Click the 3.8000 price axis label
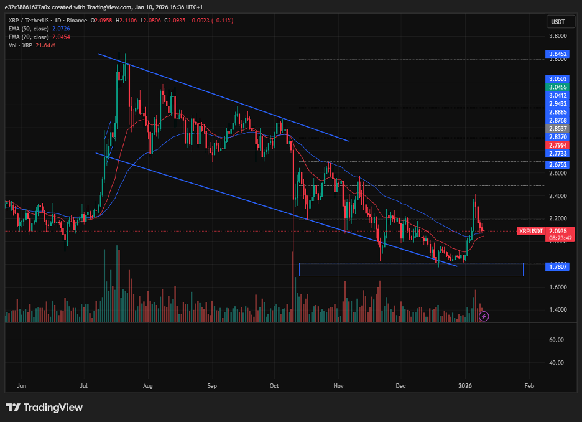 (558, 36)
